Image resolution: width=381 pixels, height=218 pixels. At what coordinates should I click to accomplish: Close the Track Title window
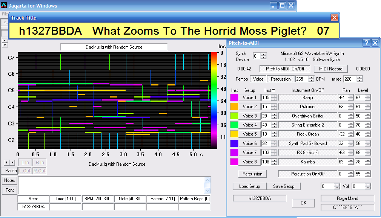point(334,18)
